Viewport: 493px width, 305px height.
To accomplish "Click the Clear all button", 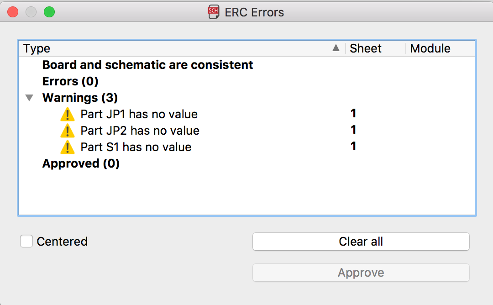I will click(x=361, y=242).
